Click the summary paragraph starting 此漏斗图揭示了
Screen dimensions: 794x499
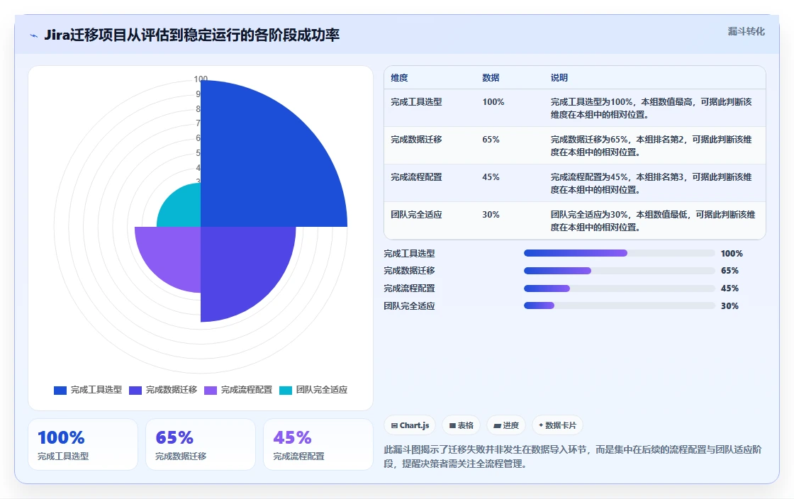[x=573, y=456]
